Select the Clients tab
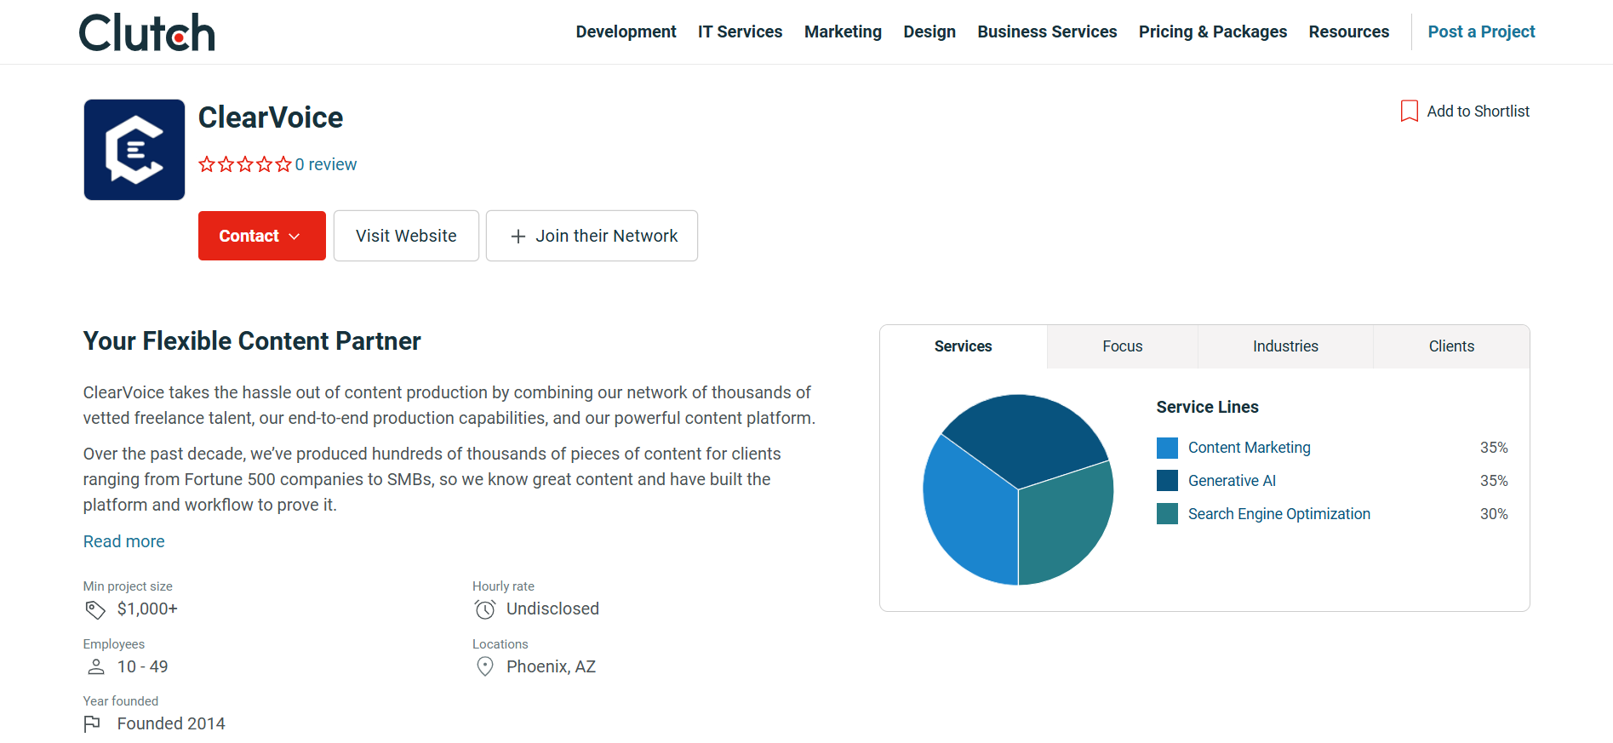This screenshot has height=743, width=1613. [x=1450, y=346]
